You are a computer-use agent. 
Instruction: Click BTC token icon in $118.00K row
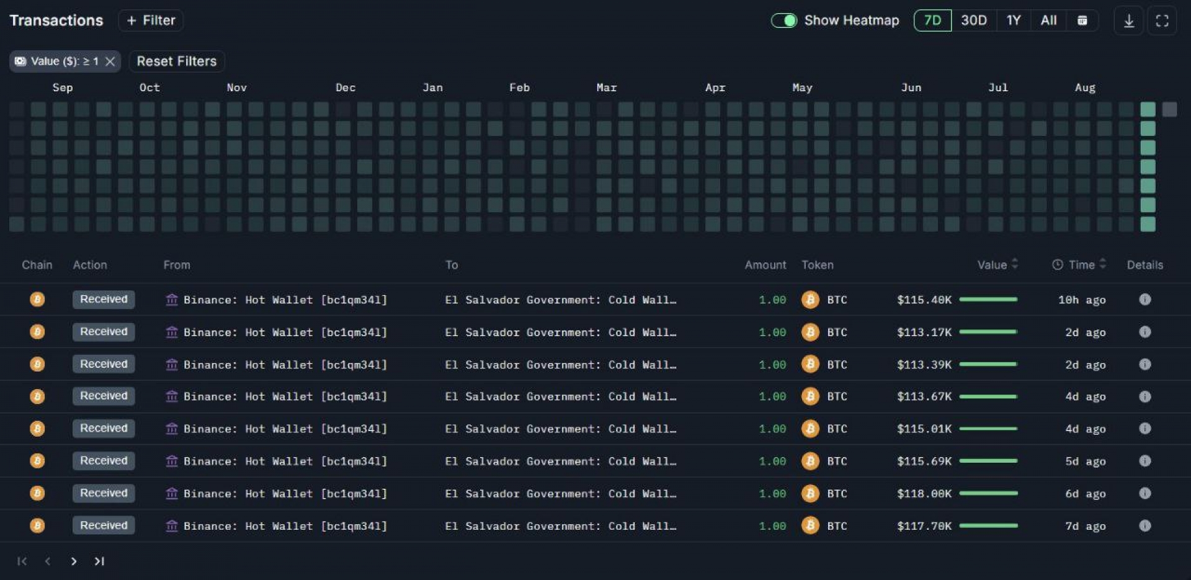coord(810,494)
